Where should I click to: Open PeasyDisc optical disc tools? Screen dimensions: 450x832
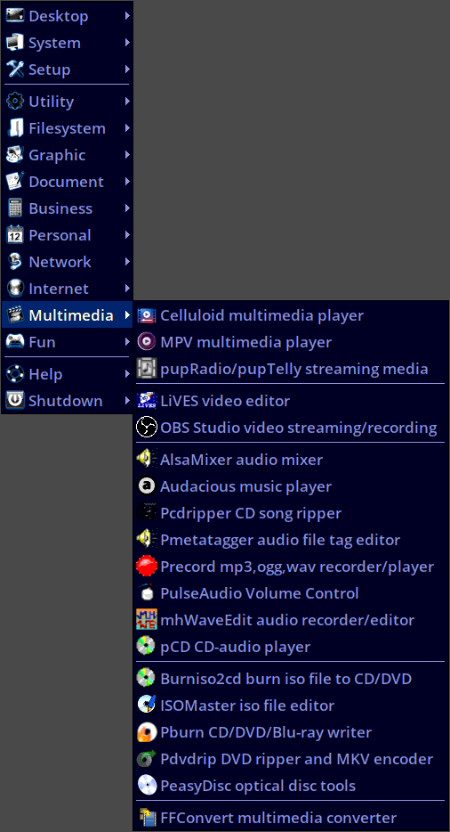(x=290, y=786)
